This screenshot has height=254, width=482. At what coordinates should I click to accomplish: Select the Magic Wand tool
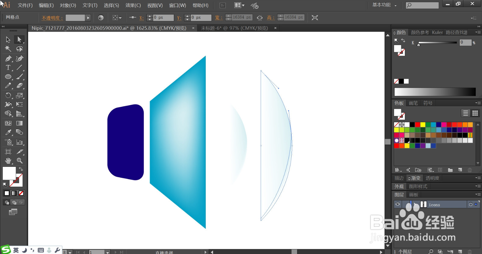[8, 49]
